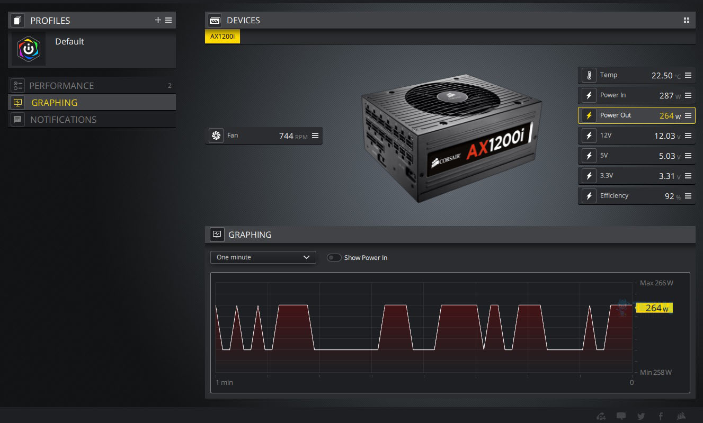Click the Fan sensor icon
This screenshot has height=423, width=703.
coord(216,136)
